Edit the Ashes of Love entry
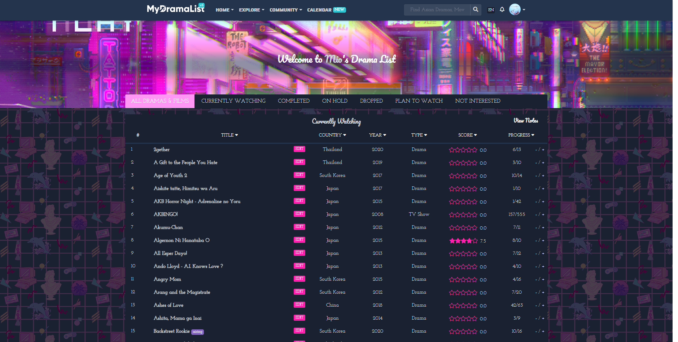 pos(299,305)
